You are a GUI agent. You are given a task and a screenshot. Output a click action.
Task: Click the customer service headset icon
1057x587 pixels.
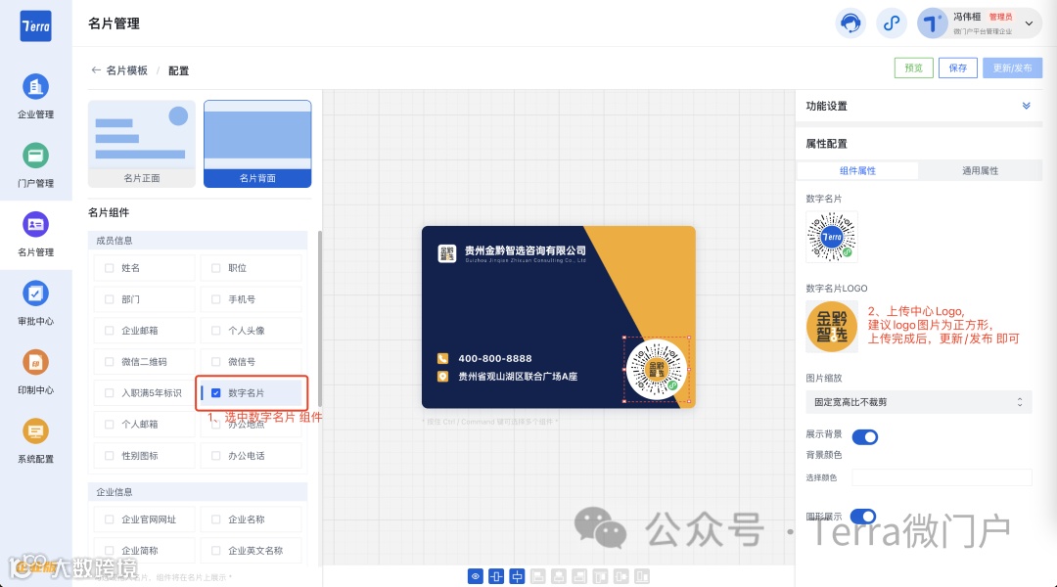coord(850,23)
